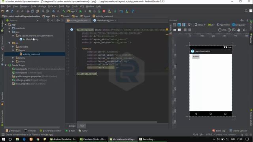Click the Save All toolbar icon
This screenshot has height=142, width=253.
pos(7,11)
